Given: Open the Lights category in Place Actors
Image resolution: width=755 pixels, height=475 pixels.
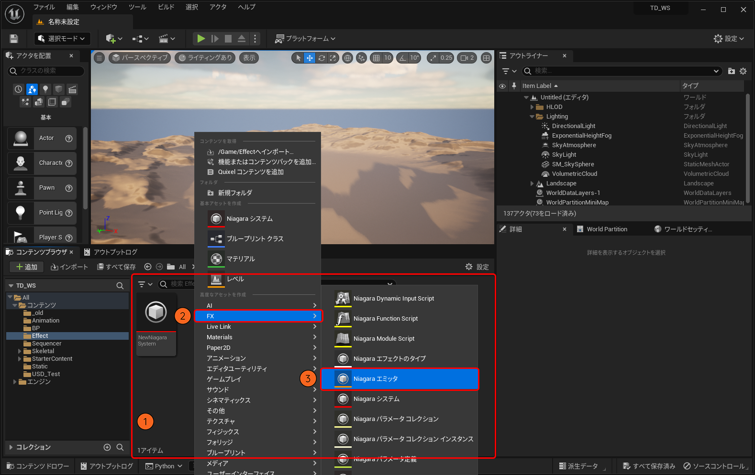Looking at the screenshot, I should tap(45, 89).
